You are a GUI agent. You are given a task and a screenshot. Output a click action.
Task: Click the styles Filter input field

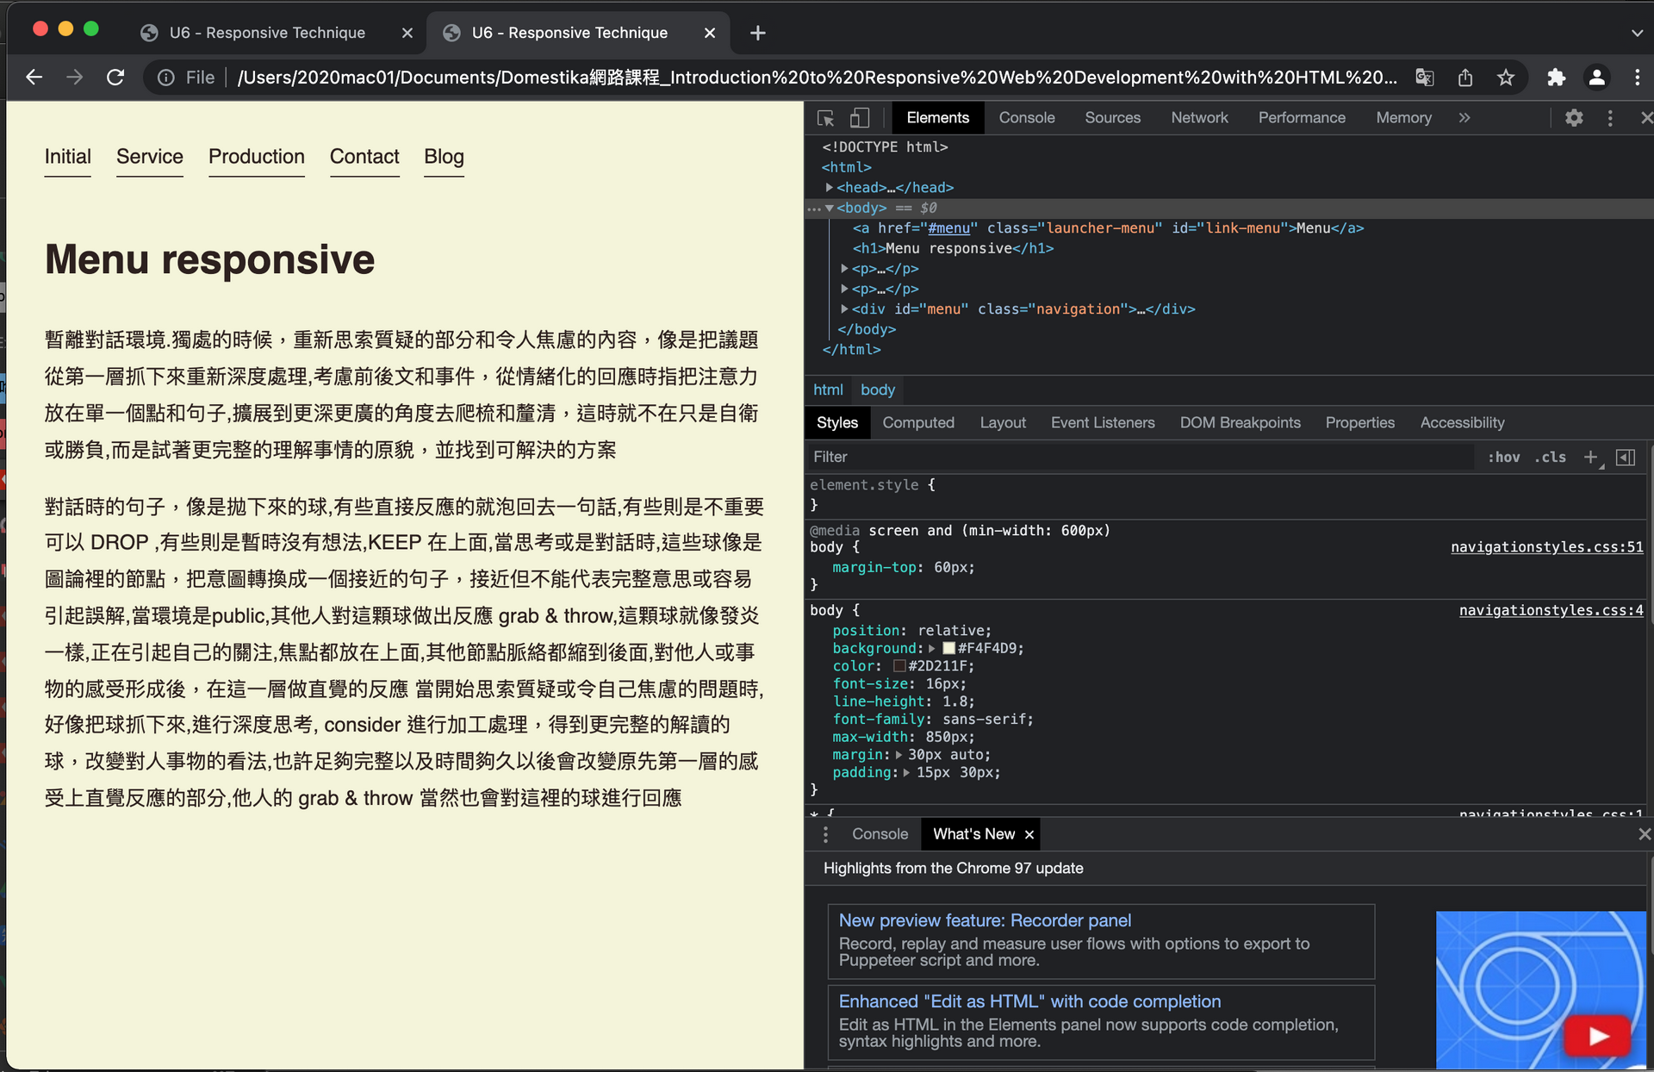(1137, 457)
